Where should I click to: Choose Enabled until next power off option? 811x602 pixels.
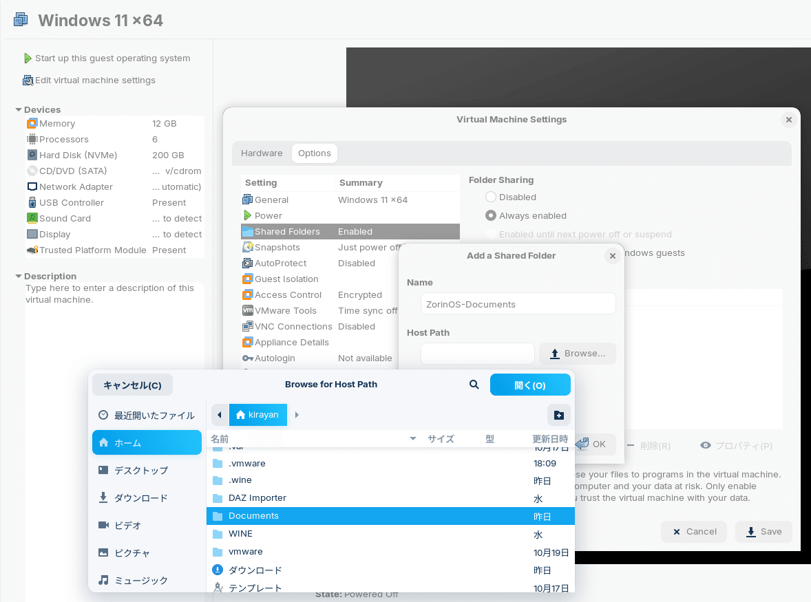click(x=491, y=234)
